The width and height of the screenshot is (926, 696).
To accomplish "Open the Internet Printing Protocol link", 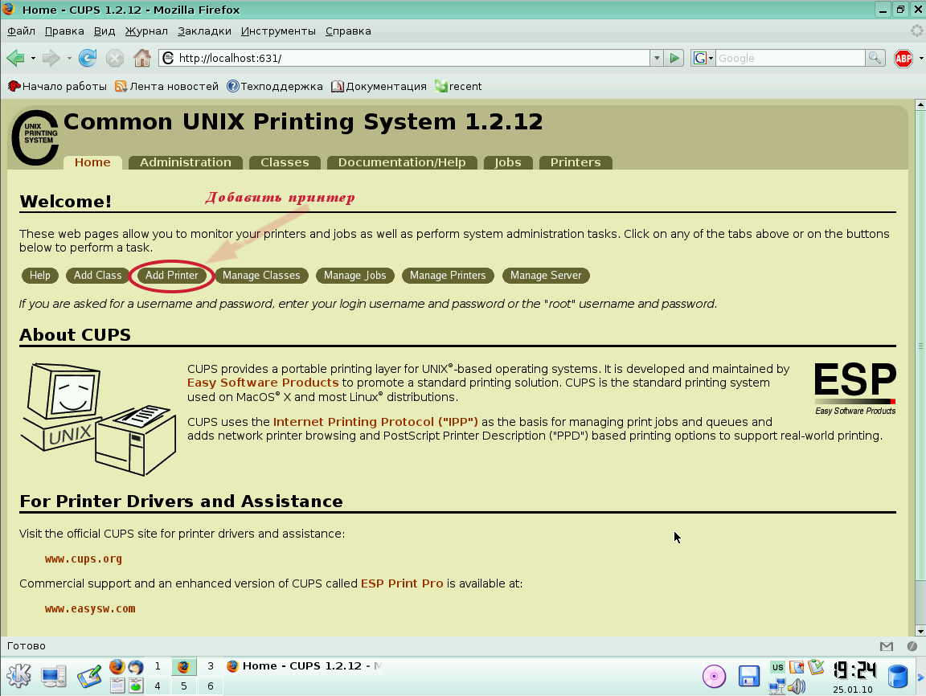I will [375, 422].
